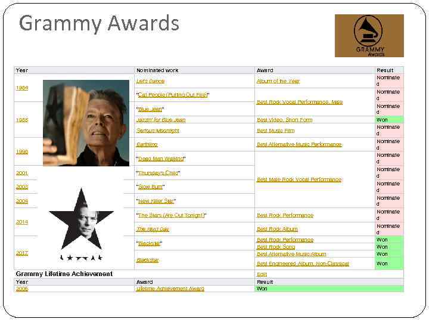This screenshot has height=322, width=429.
Task: Click the 2006 year link
Action: 22,289
